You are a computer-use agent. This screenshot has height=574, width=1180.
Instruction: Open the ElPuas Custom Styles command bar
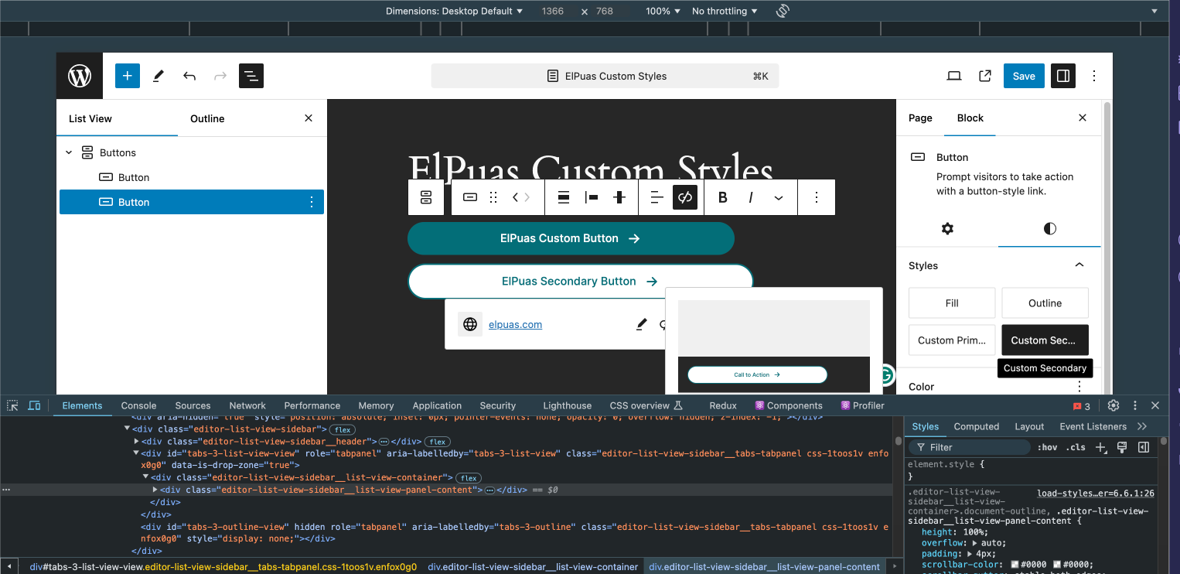(x=605, y=76)
